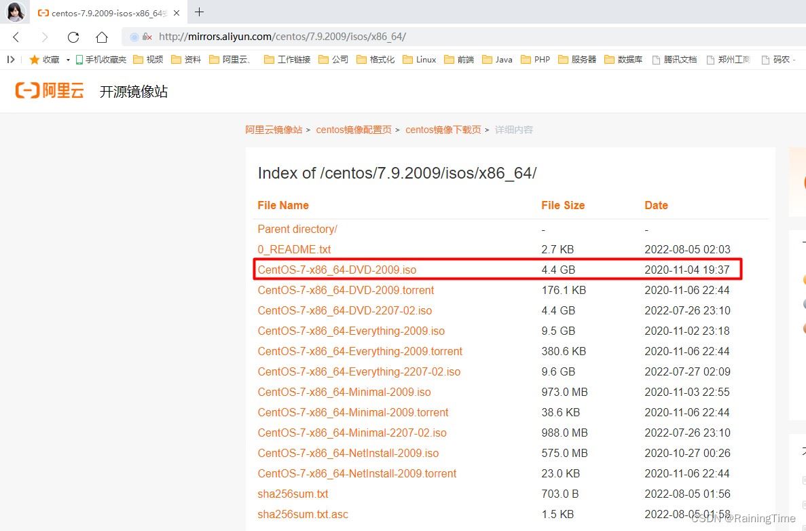Download CentOS-7-x86_64-Everything-2009.iso
The image size is (806, 531).
(x=351, y=331)
